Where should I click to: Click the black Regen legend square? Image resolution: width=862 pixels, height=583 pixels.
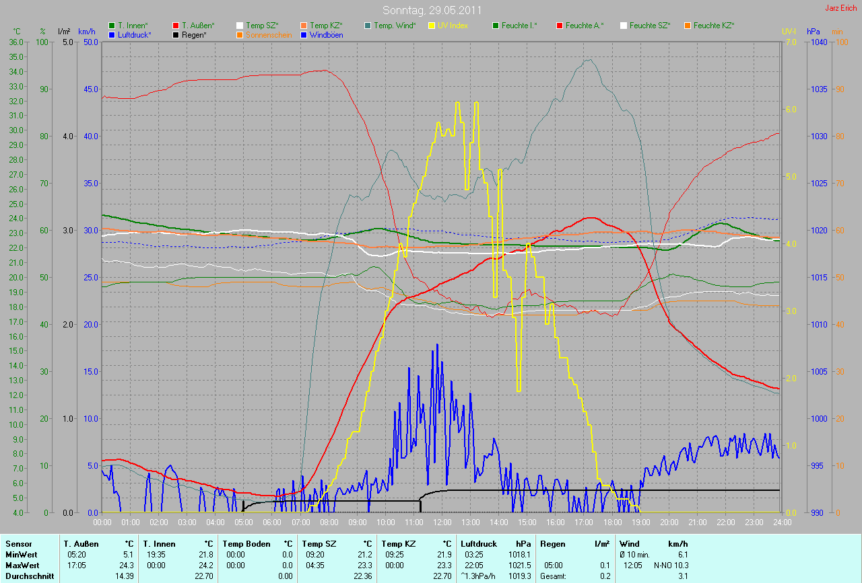[176, 34]
